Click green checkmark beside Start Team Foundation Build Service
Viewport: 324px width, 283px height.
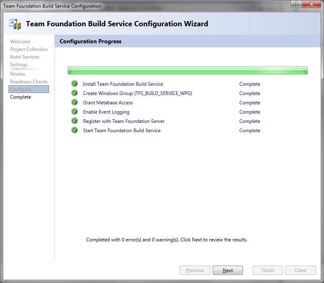(x=75, y=130)
